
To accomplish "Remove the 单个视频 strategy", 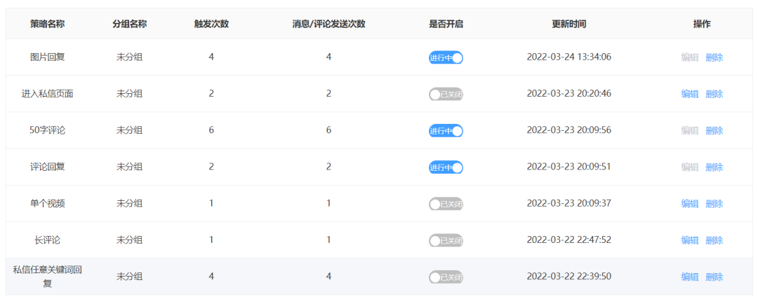I will tap(714, 204).
